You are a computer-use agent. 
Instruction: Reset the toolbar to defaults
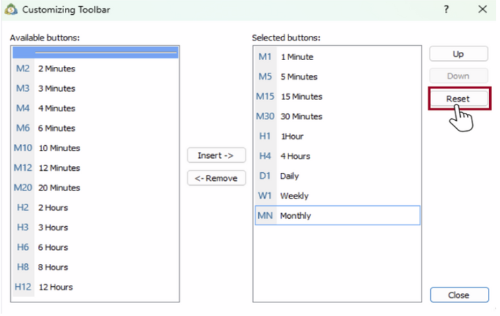pyautogui.click(x=458, y=99)
